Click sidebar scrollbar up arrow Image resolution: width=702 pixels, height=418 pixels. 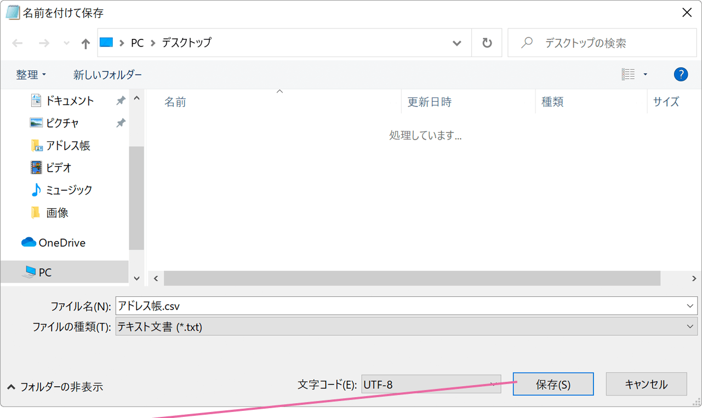coord(136,99)
